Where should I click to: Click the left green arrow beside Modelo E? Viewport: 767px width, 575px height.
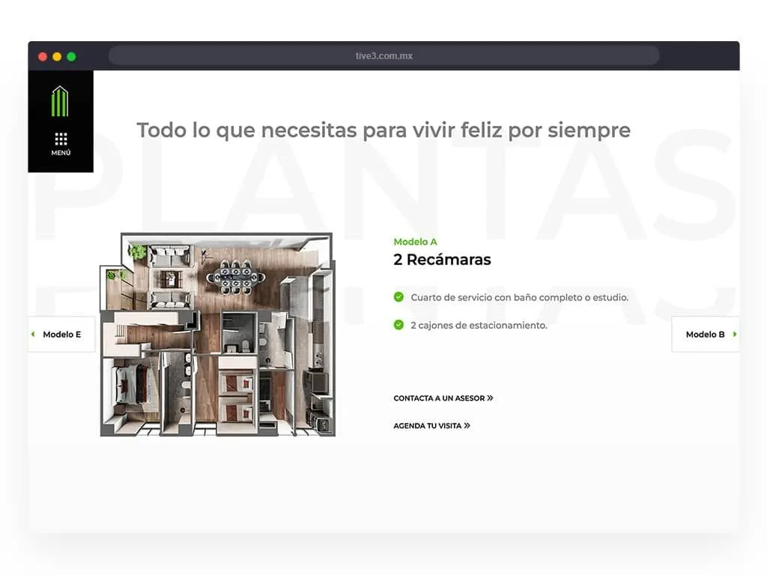33,334
